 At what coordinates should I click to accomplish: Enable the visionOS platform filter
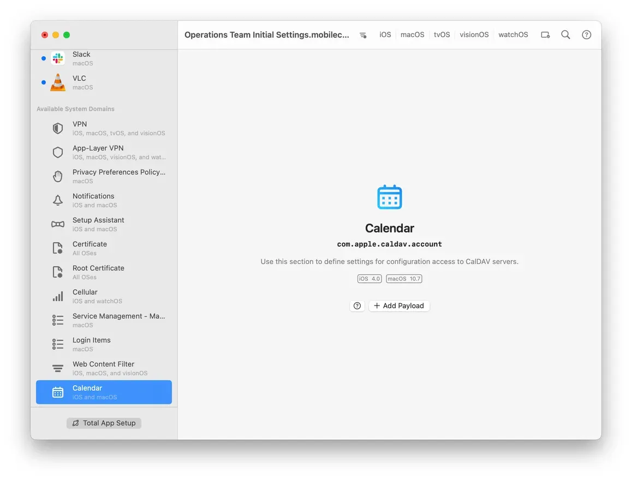point(474,34)
